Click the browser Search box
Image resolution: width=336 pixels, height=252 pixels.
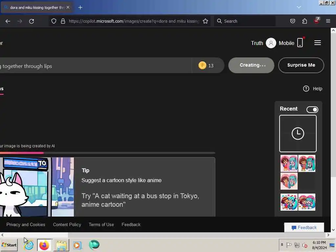point(245,21)
